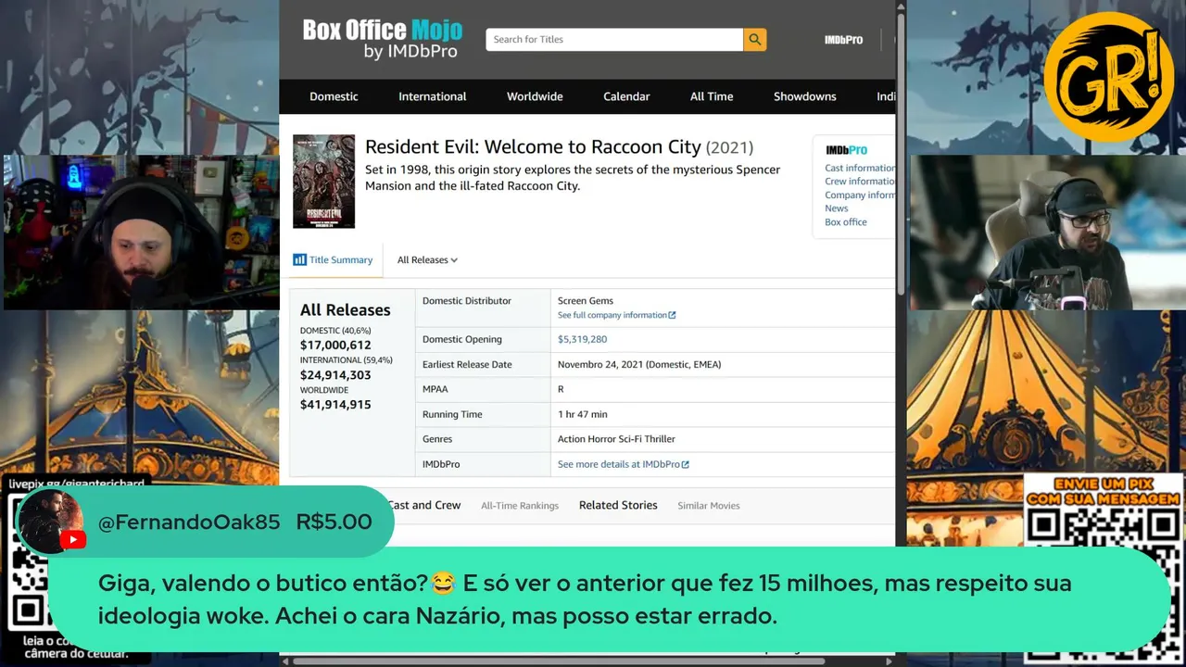Open the Calendar menu
Viewport: 1186px width, 667px height.
(x=626, y=96)
